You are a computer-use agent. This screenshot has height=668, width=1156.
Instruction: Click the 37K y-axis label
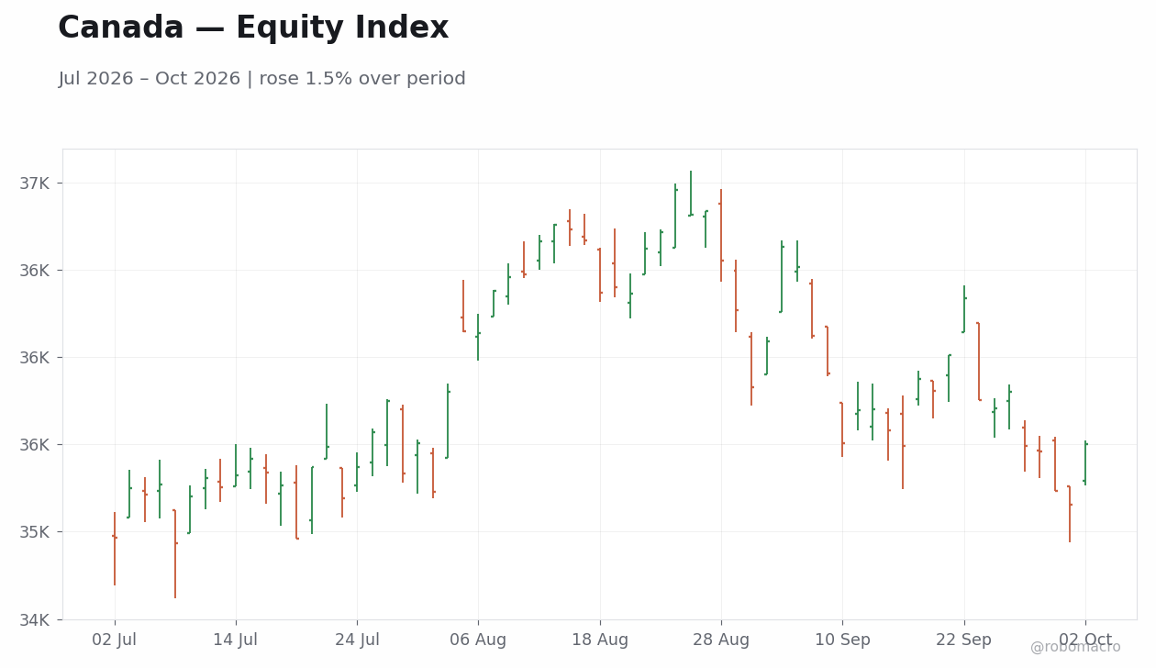(x=35, y=184)
